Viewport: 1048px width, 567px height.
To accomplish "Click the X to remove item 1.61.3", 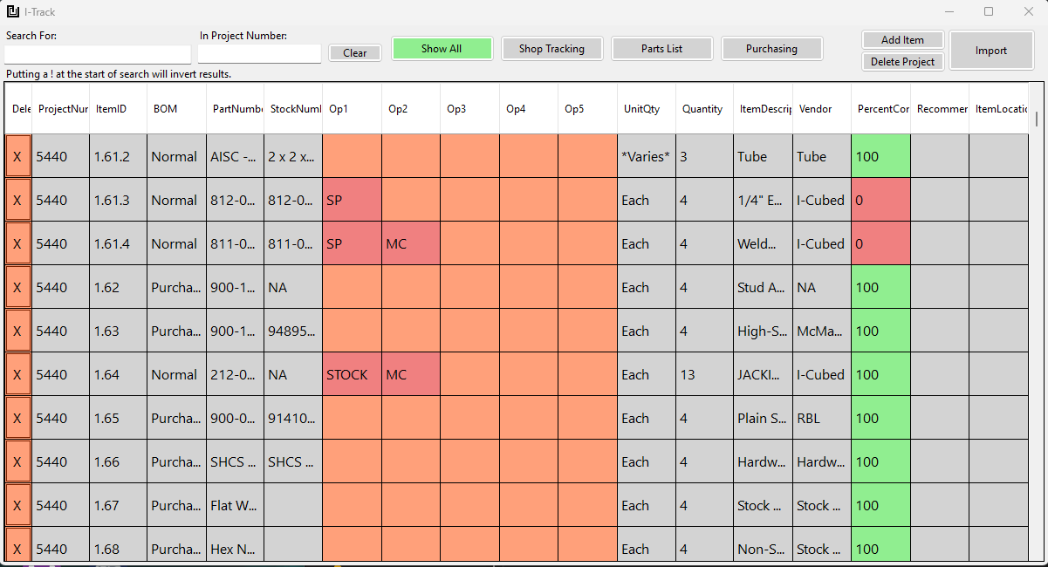I will [17, 200].
